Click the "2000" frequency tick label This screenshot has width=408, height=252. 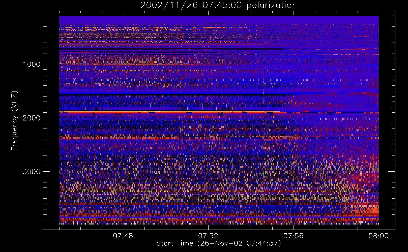tap(32, 118)
